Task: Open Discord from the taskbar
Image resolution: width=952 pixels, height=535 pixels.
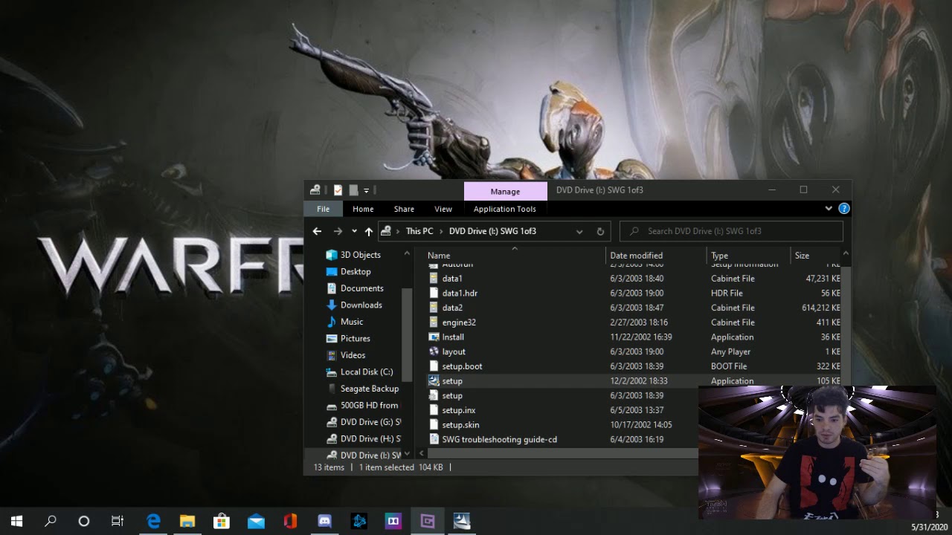Action: [x=324, y=522]
